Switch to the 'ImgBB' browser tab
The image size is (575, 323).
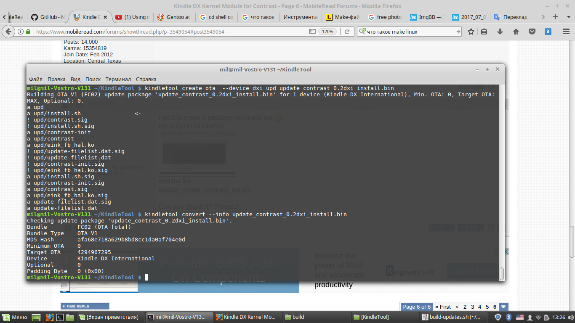(427, 17)
